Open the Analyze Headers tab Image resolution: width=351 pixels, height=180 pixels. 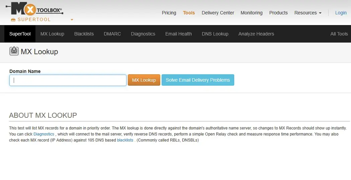coord(256,34)
